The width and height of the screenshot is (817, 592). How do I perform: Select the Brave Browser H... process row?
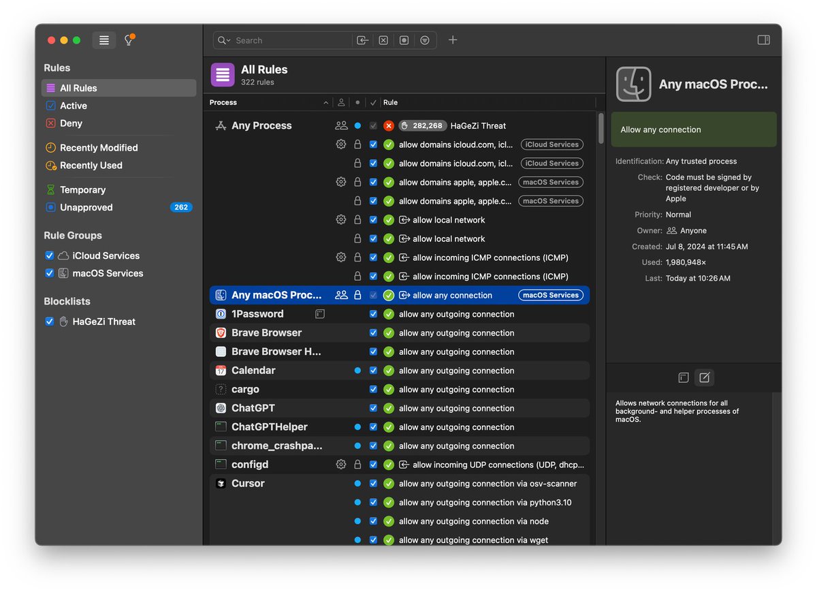(x=400, y=352)
